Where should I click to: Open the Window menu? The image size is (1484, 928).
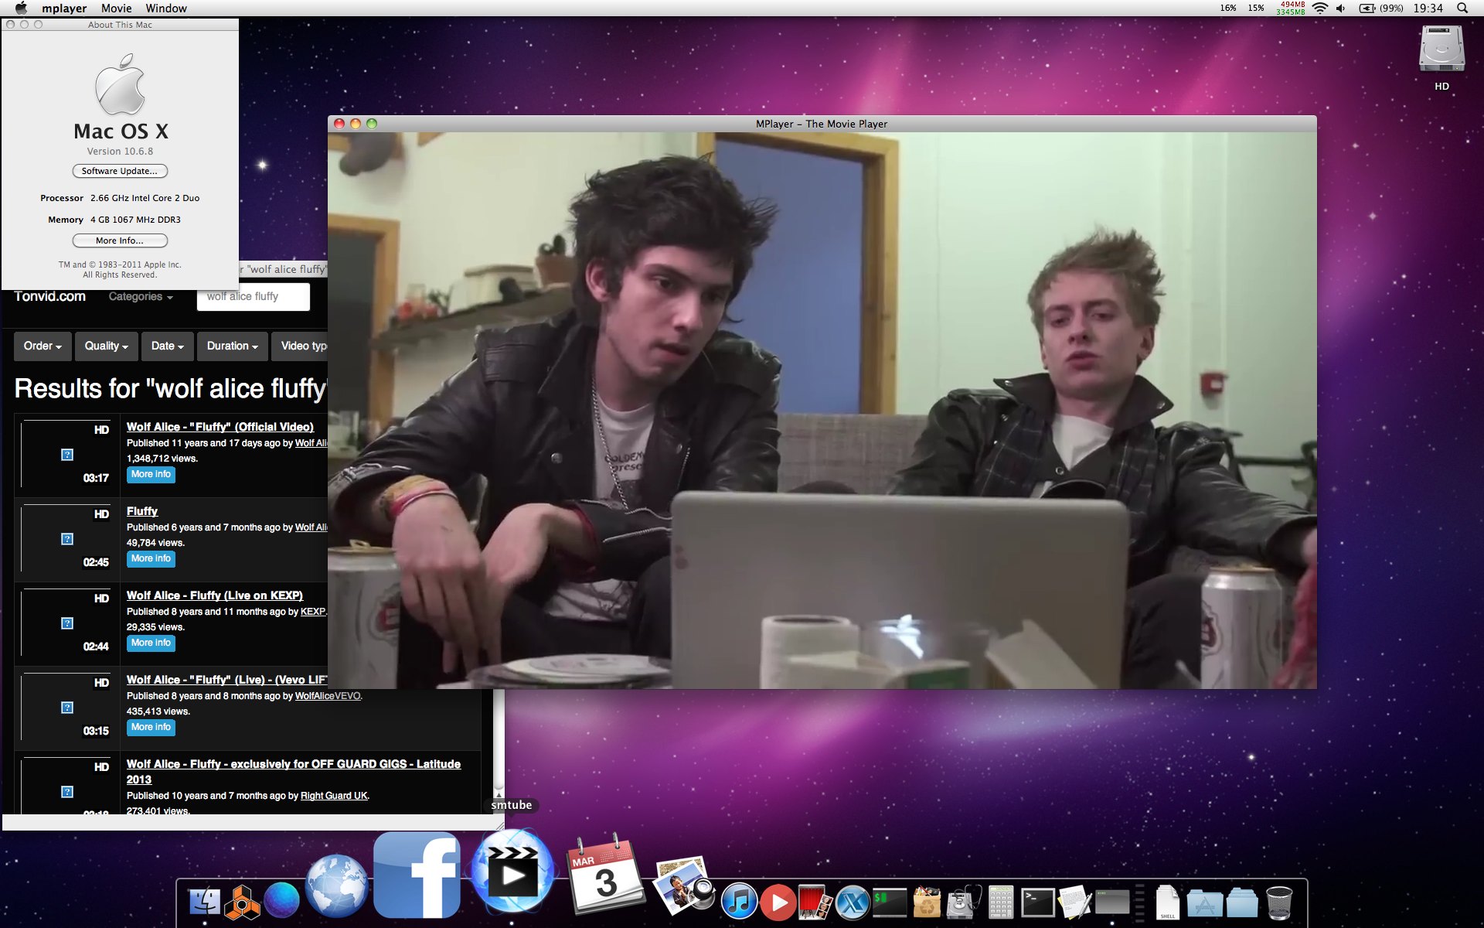coord(166,9)
